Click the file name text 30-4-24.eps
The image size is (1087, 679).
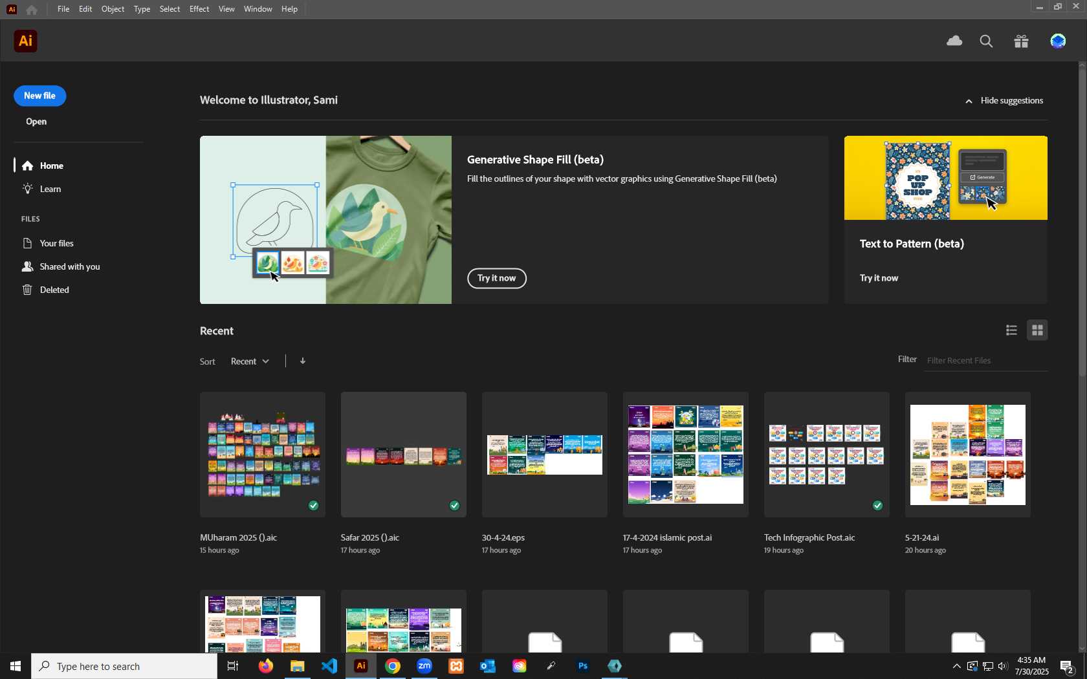503,537
